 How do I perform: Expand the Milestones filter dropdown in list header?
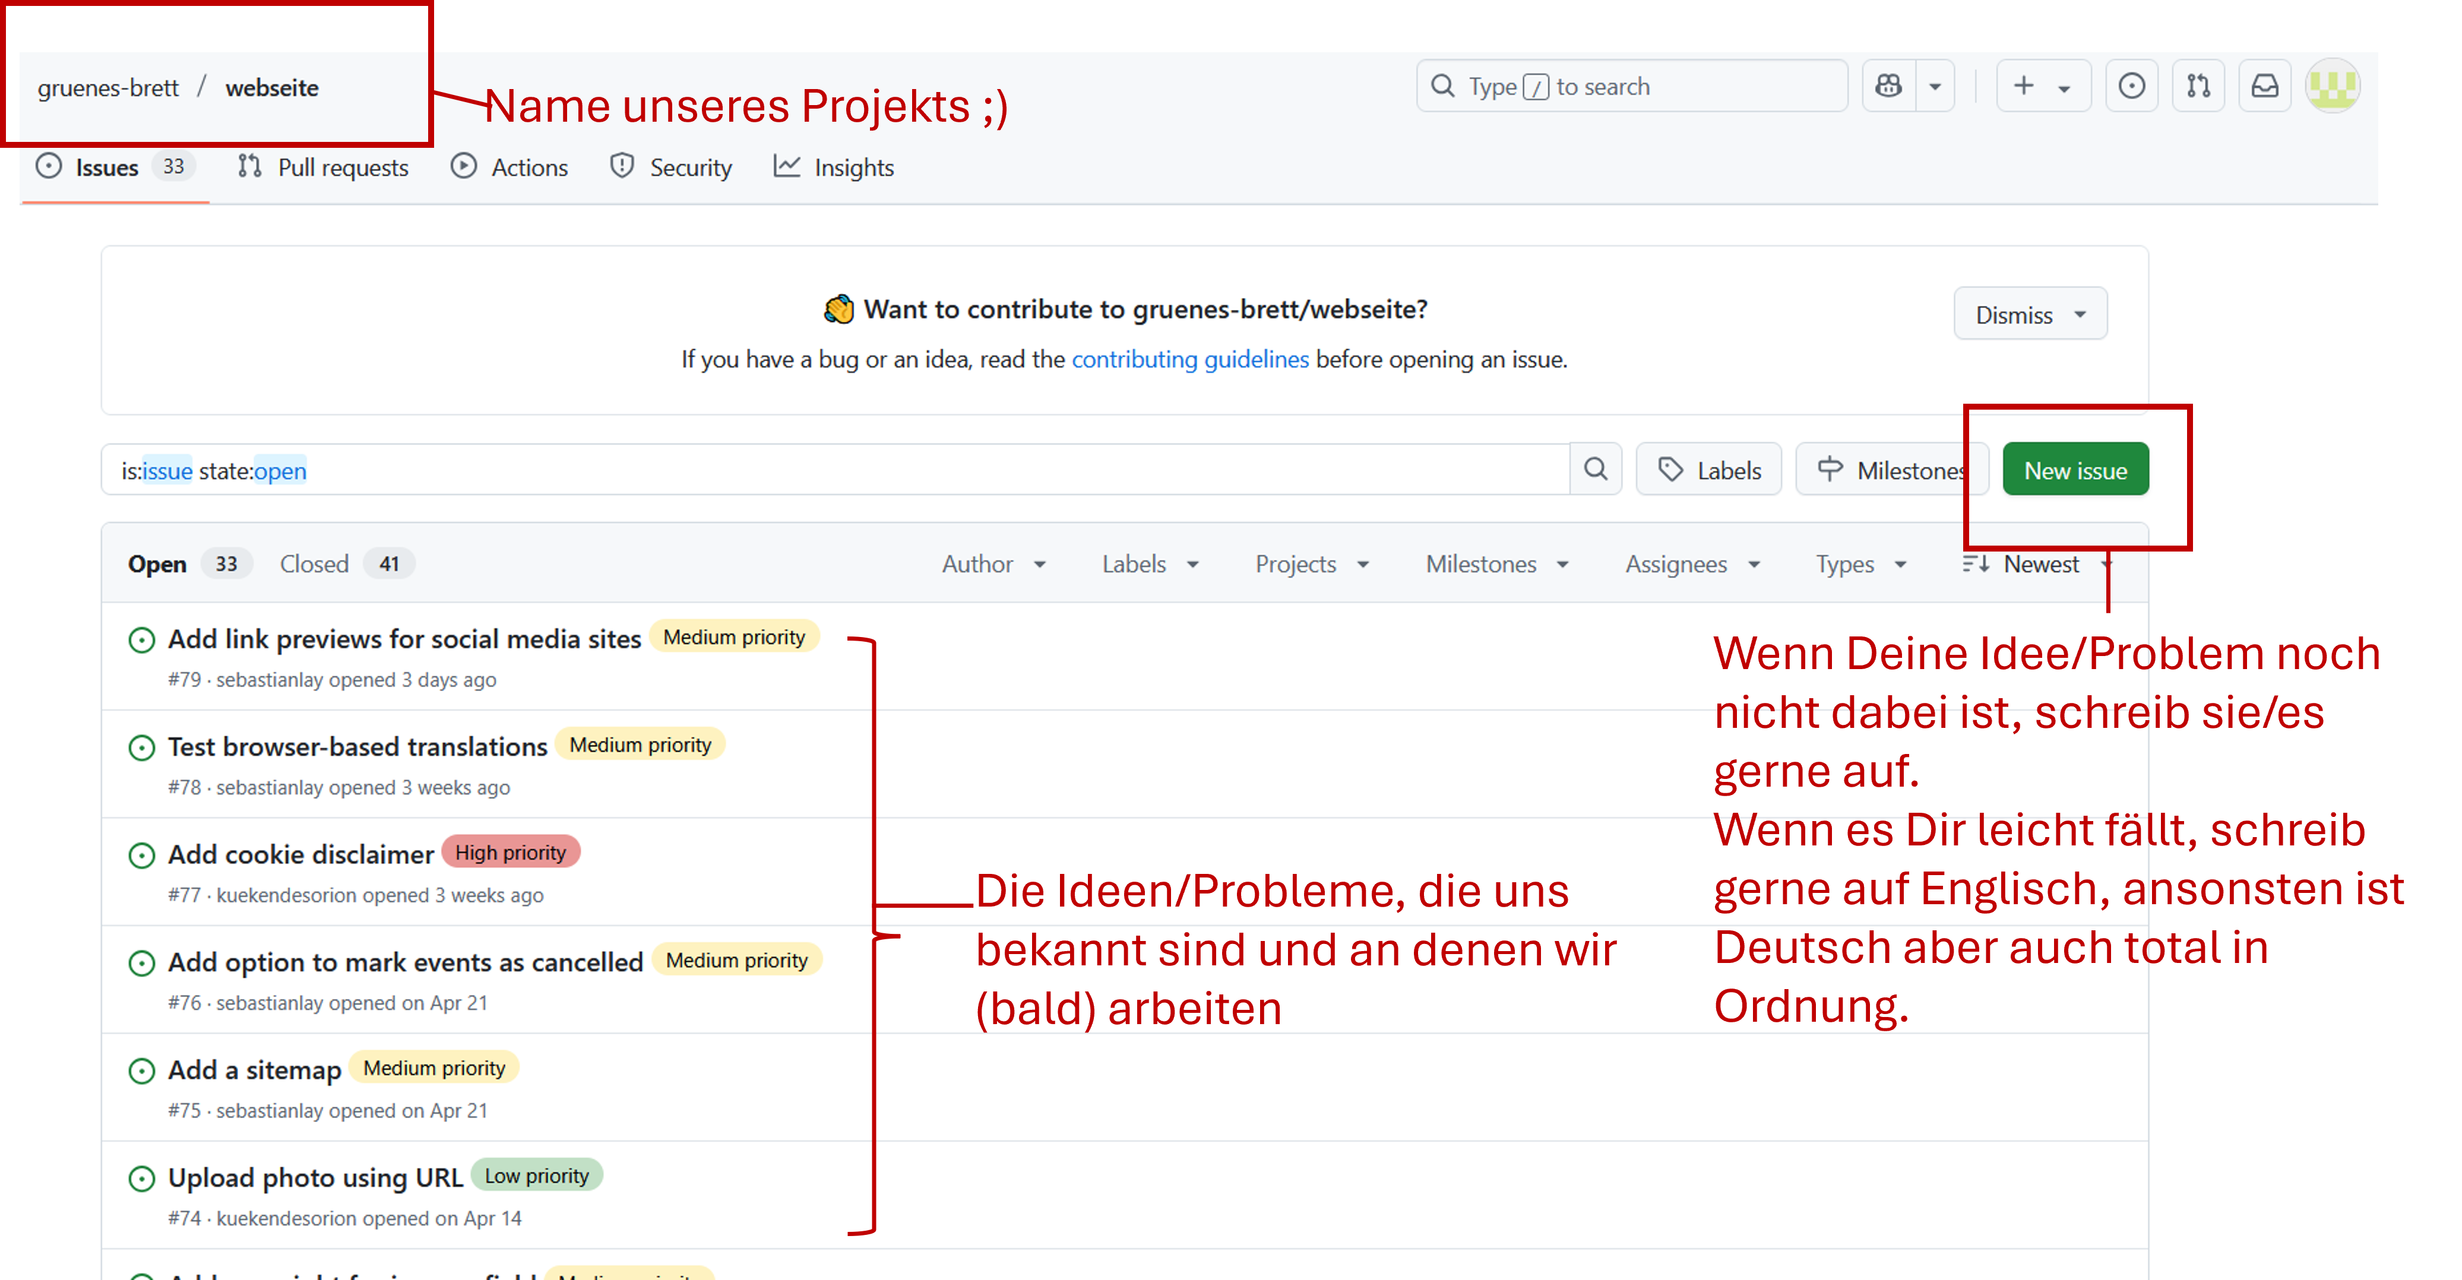[x=1496, y=563]
